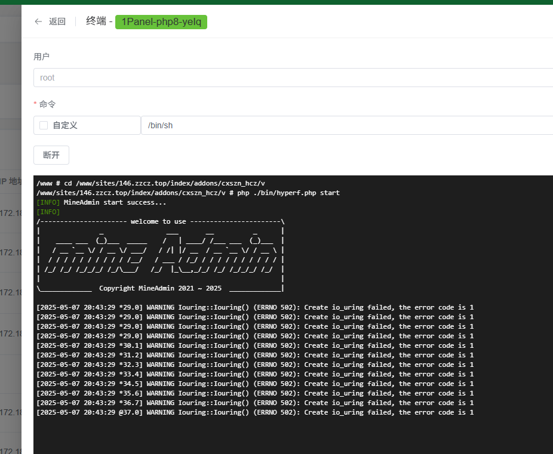The image size is (553, 454).
Task: Click the terminal line with 'php ./bin/hyperf.php start'
Action: 188,193
